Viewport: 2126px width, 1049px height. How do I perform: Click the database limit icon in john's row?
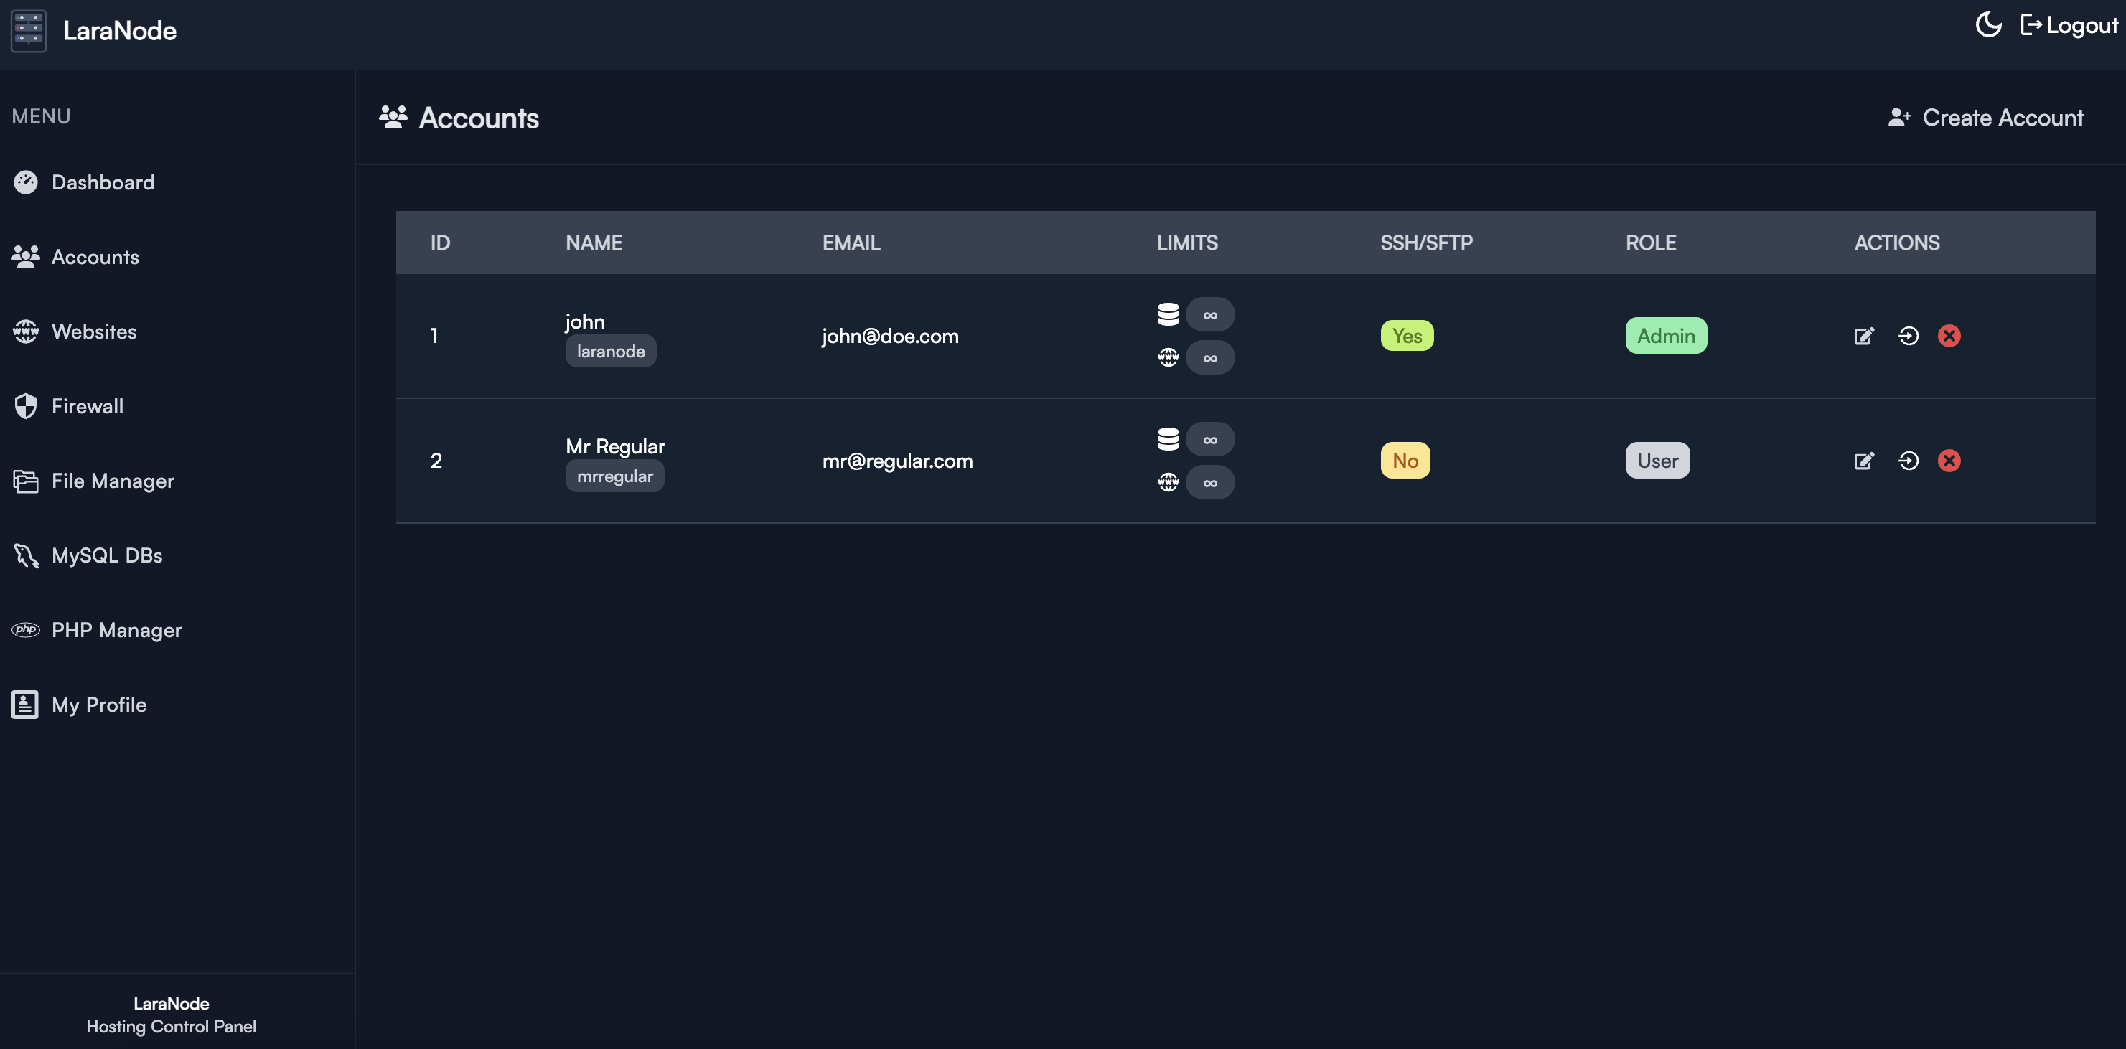pos(1168,314)
